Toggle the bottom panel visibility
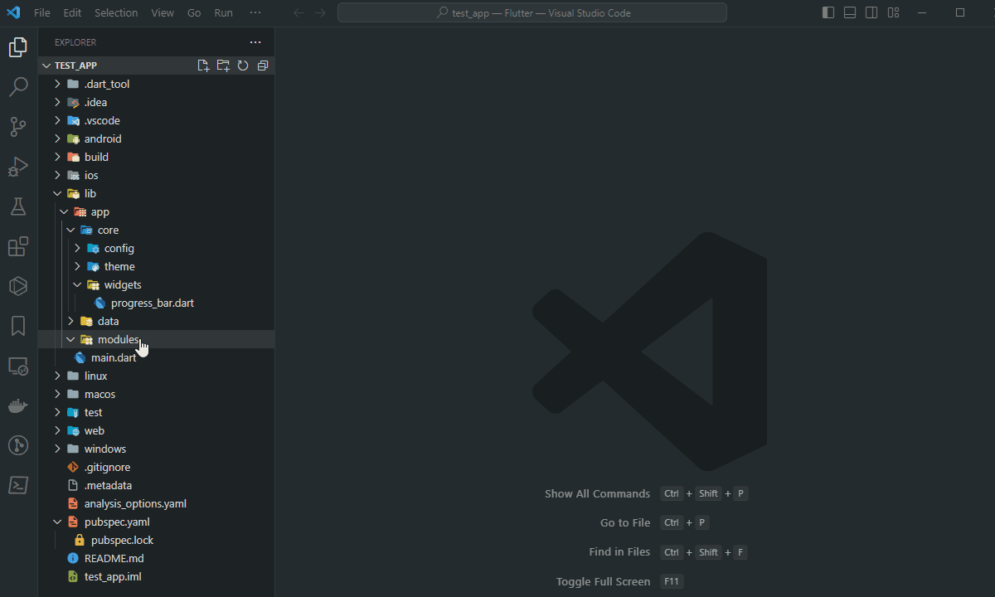This screenshot has height=597, width=995. click(850, 12)
